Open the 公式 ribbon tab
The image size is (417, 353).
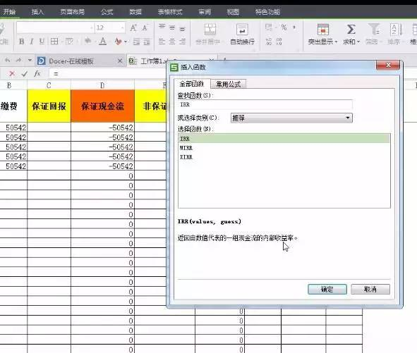(107, 12)
